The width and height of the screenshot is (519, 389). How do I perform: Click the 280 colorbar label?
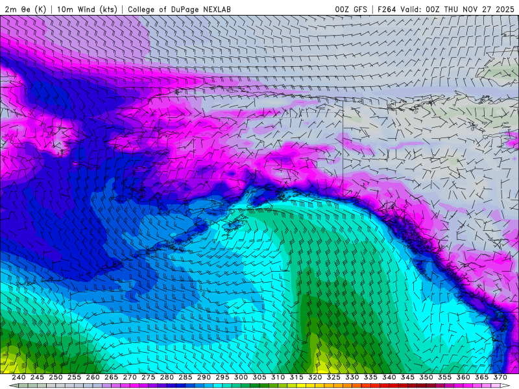click(x=167, y=377)
